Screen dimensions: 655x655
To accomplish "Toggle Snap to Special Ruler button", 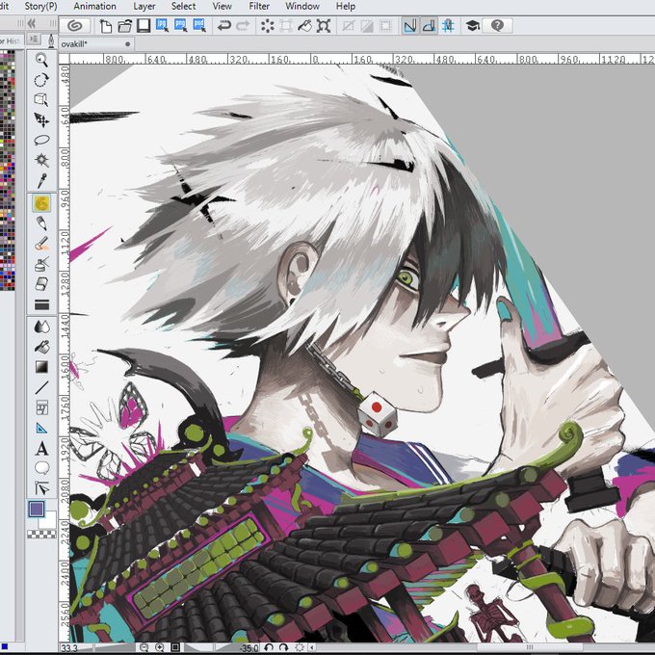I will [x=430, y=26].
